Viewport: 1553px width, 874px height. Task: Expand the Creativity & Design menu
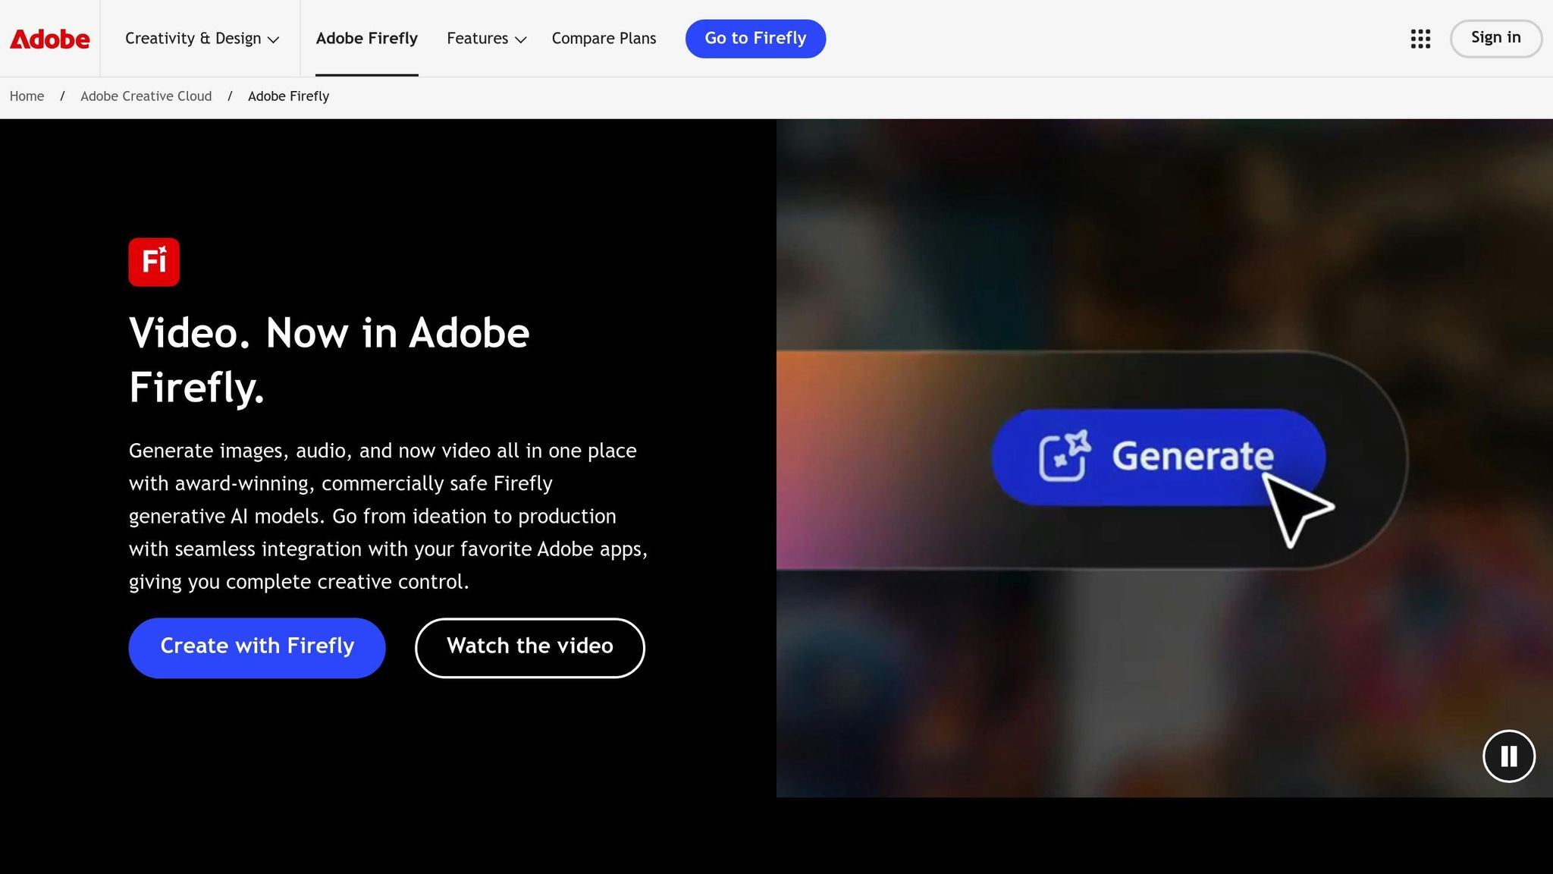point(202,39)
